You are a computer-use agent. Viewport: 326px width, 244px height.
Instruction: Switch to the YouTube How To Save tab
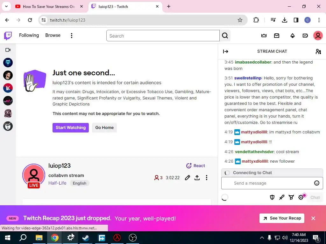click(49, 7)
